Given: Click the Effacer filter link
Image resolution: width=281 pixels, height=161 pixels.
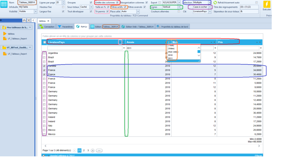Looking at the screenshot, I should pyautogui.click(x=258, y=156).
